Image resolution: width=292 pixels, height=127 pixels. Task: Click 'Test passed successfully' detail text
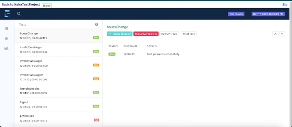[163, 54]
